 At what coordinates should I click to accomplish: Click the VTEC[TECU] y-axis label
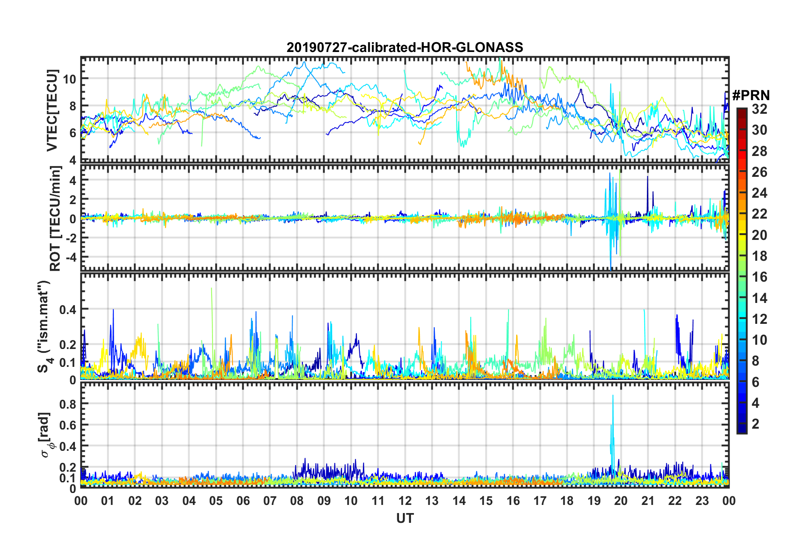[52, 110]
